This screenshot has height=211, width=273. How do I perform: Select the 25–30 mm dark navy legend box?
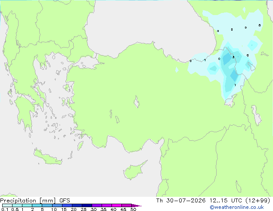tap(87, 205)
